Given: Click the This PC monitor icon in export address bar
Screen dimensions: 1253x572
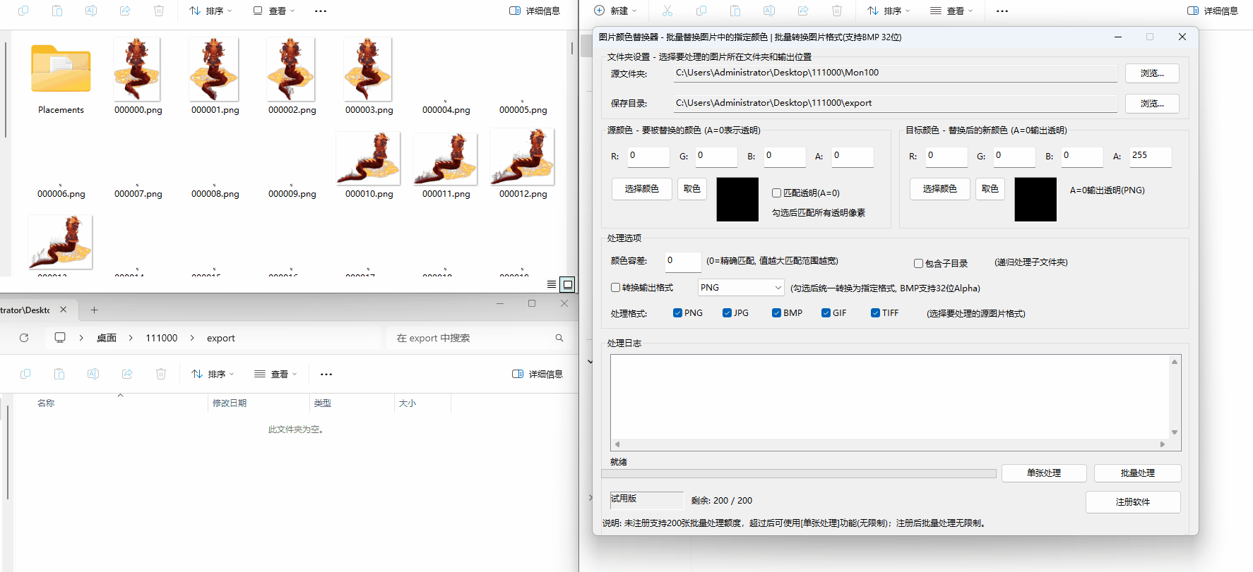Looking at the screenshot, I should (x=60, y=338).
